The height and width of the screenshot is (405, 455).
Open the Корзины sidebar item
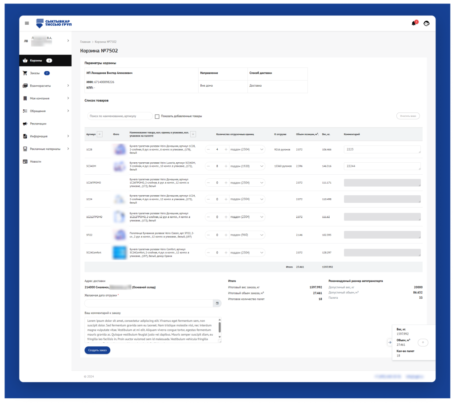[x=45, y=60]
